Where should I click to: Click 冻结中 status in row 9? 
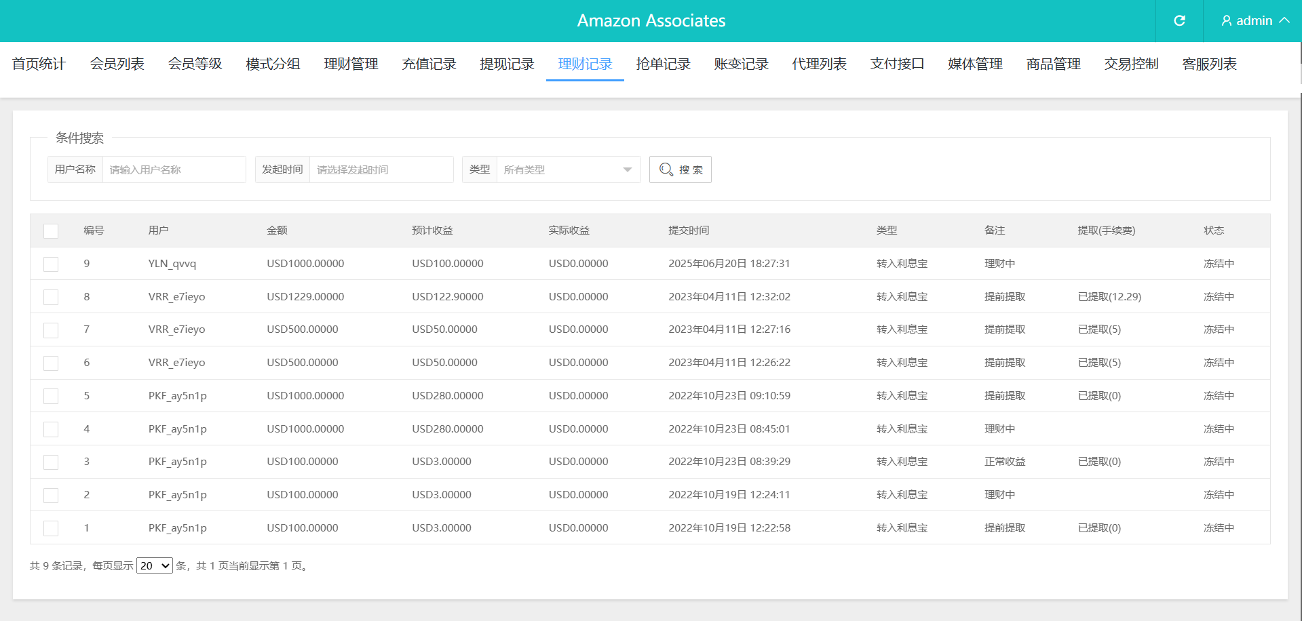1219,264
